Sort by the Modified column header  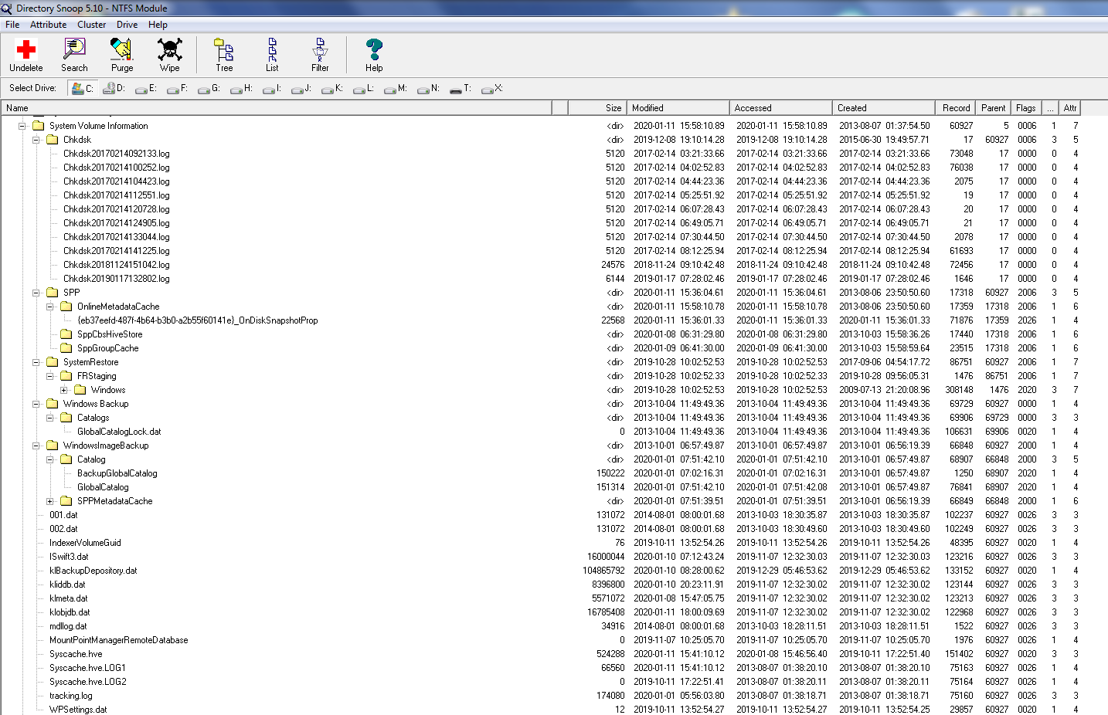[x=677, y=108]
